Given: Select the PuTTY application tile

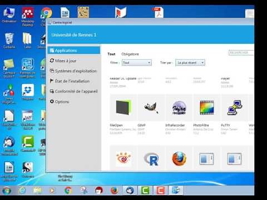Looking at the screenshot, I should pyautogui.click(x=234, y=108).
